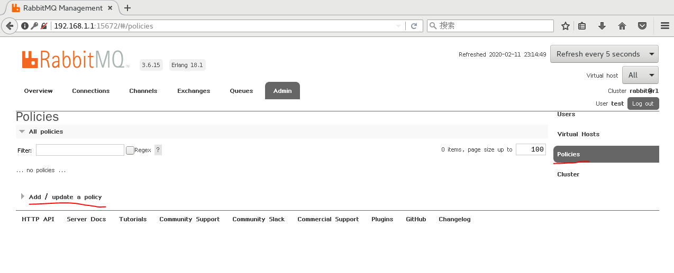Click the Pocket save icon
Screen dimensions: 674x273
click(x=642, y=26)
